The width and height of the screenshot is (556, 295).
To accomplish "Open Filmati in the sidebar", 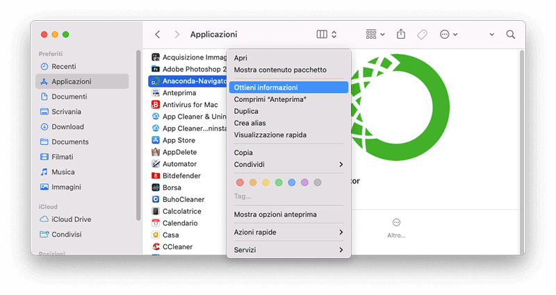I will [82, 157].
